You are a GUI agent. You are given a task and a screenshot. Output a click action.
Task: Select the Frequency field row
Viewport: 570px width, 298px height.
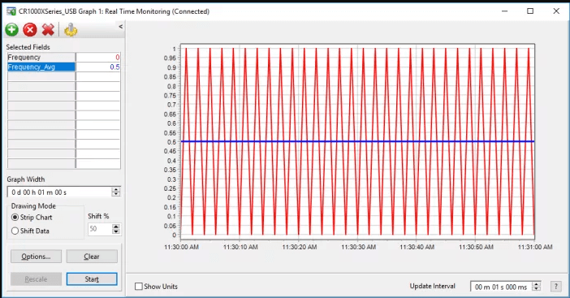pyautogui.click(x=64, y=58)
